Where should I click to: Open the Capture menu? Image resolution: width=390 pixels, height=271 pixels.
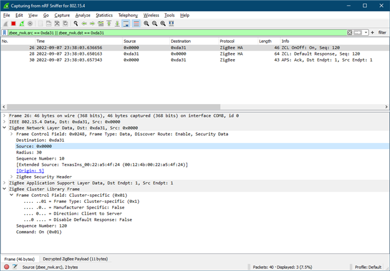(x=62, y=15)
